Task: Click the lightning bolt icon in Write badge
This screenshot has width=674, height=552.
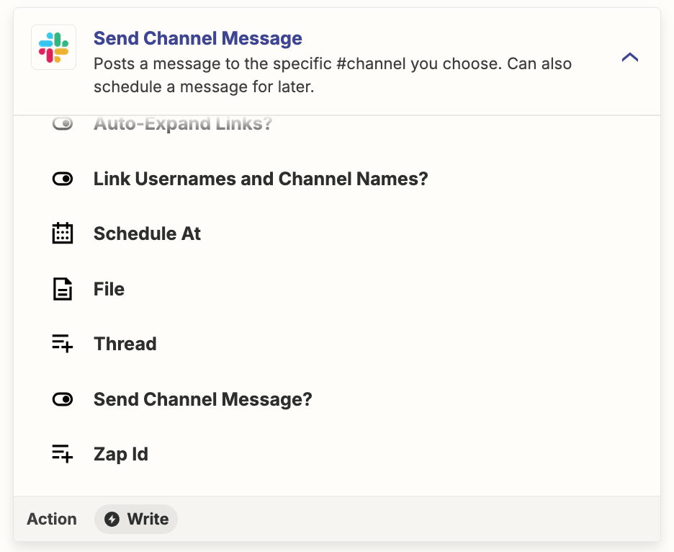Action: tap(112, 520)
